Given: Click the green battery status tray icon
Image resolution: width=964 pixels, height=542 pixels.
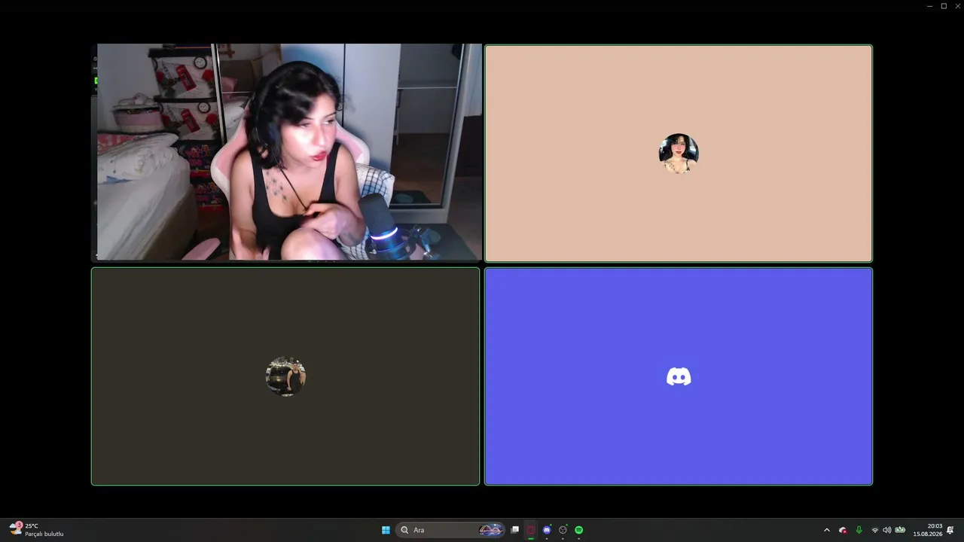Looking at the screenshot, I should point(900,530).
